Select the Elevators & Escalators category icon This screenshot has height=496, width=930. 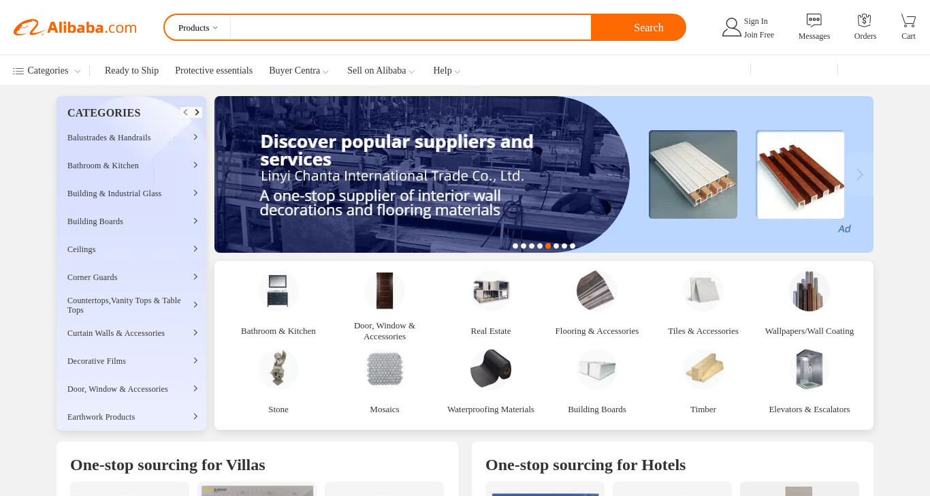[x=809, y=369]
